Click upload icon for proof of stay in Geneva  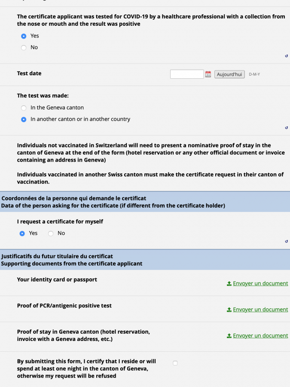click(229, 336)
